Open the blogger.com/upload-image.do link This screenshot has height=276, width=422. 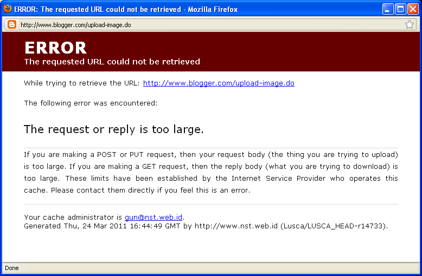pyautogui.click(x=219, y=83)
